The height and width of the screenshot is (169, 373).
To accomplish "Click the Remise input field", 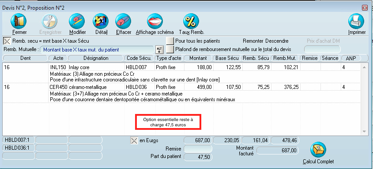I will (198, 149).
